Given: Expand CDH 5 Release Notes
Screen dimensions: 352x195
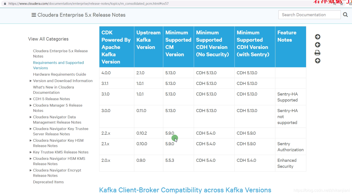Looking at the screenshot, I should tap(31, 99).
